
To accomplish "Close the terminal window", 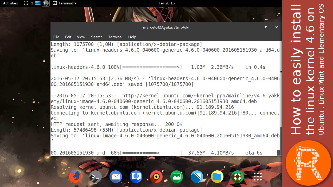I will [277, 27].
